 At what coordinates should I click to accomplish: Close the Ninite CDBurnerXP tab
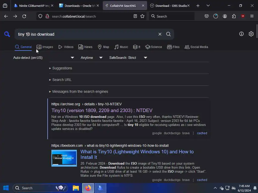[52, 6]
